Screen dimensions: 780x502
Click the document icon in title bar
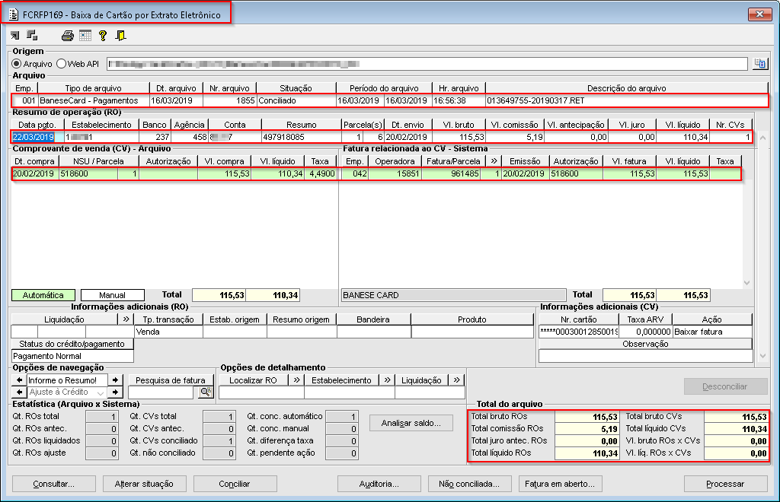(14, 14)
